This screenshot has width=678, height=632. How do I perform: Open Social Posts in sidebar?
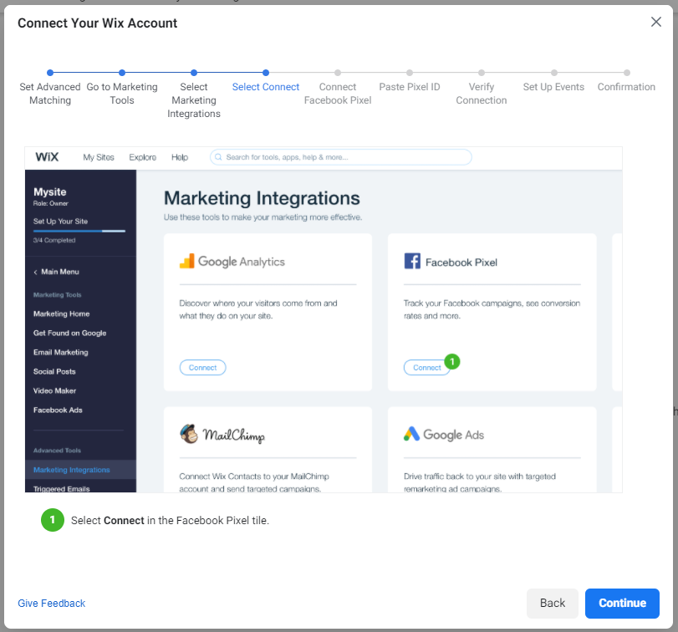(54, 372)
